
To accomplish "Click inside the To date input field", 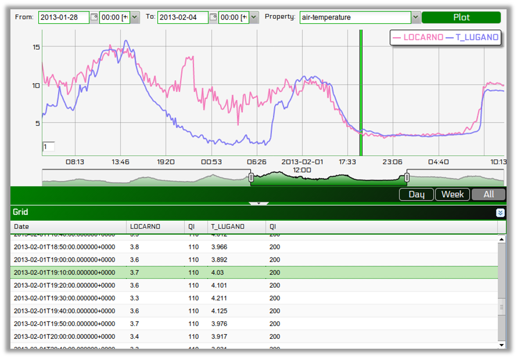I will 183,17.
